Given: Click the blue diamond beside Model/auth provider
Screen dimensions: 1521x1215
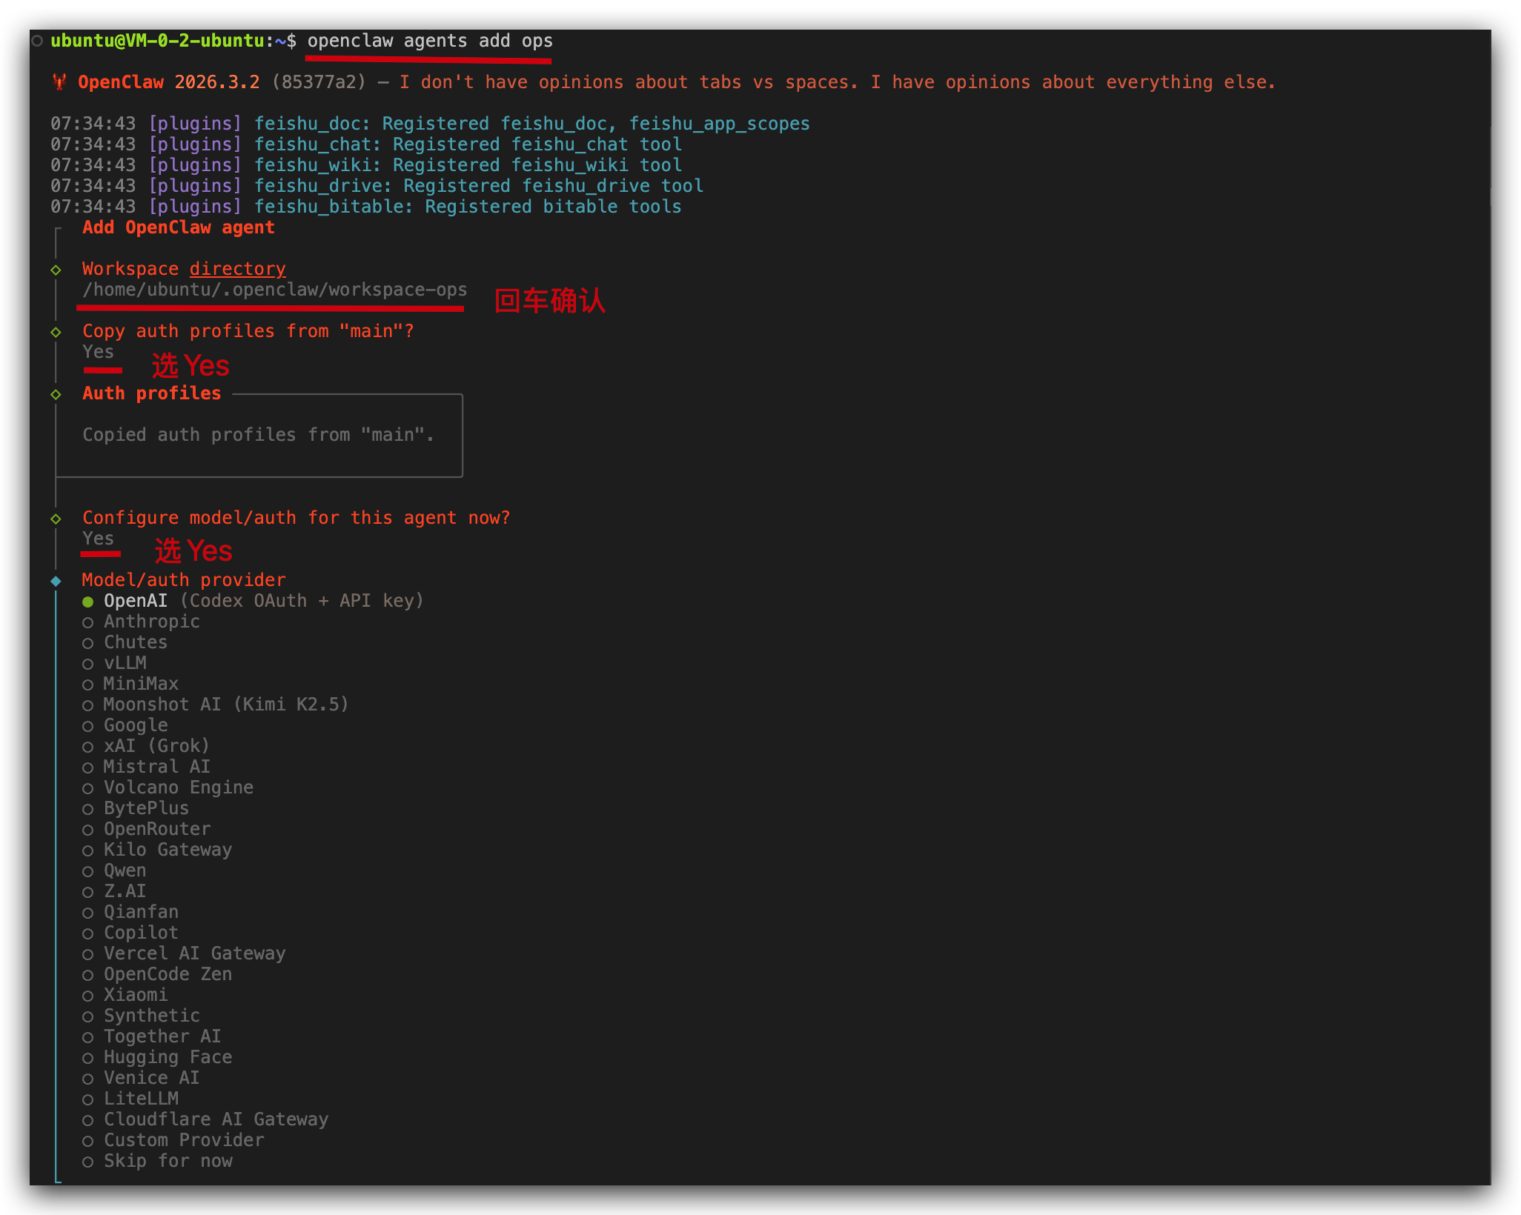Looking at the screenshot, I should point(56,581).
